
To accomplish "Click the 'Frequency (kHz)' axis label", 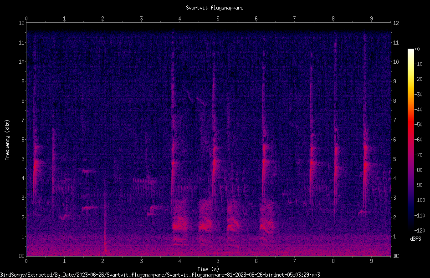I will [7, 140].
